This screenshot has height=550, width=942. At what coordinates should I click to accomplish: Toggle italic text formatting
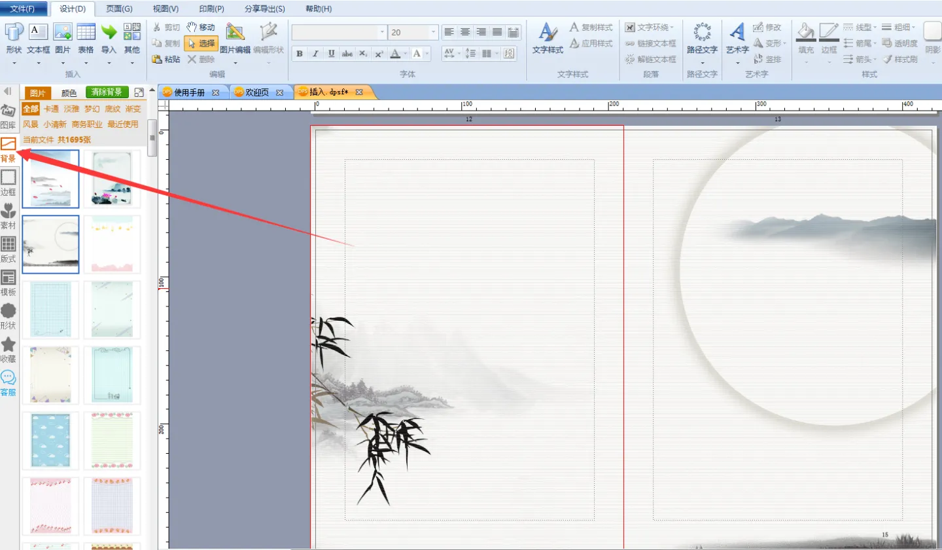point(316,54)
